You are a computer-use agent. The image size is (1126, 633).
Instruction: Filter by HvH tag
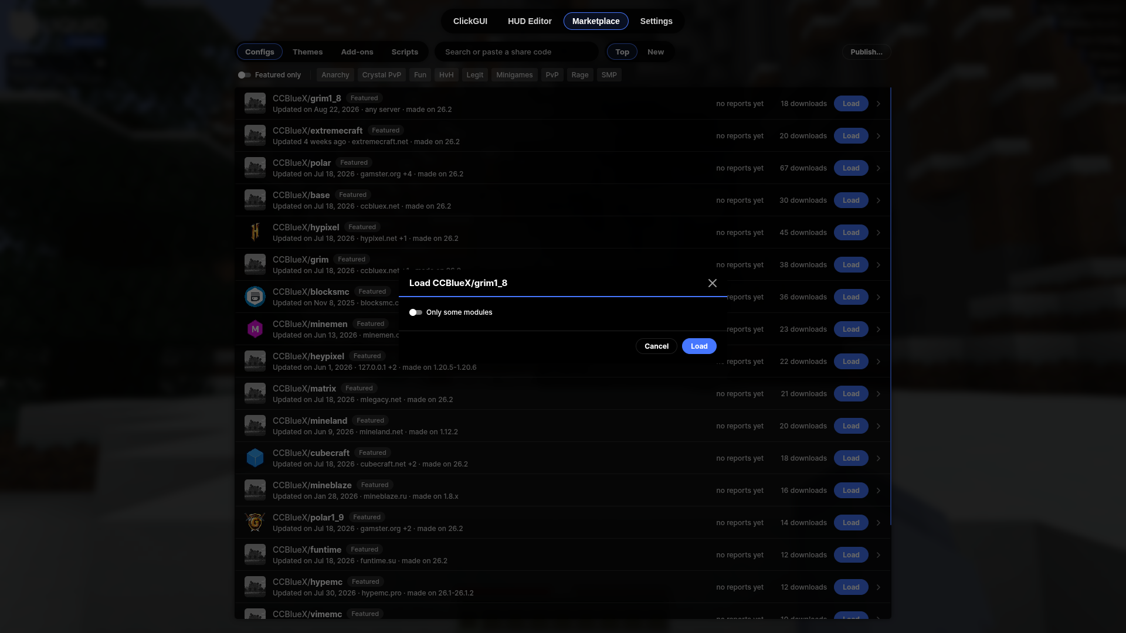446,75
